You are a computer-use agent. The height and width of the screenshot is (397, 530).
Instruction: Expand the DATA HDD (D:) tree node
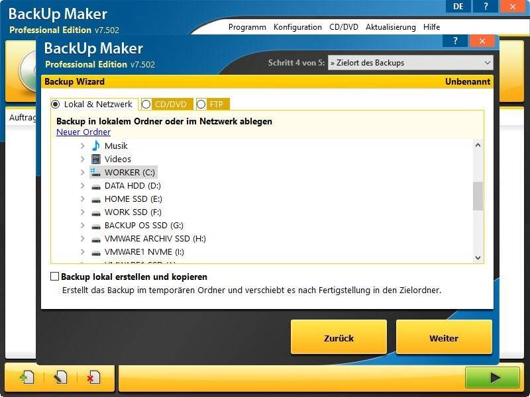(82, 186)
